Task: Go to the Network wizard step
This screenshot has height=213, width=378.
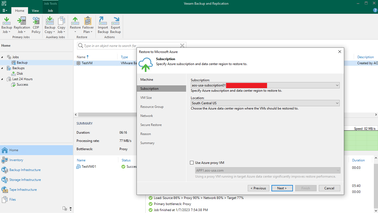Action: pos(146,116)
